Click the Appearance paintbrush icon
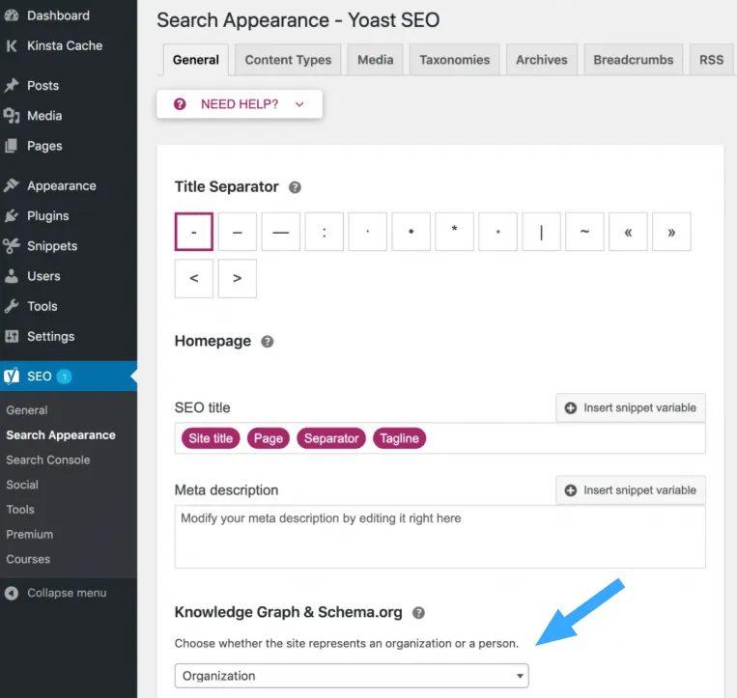This screenshot has height=698, width=737. pyautogui.click(x=12, y=186)
